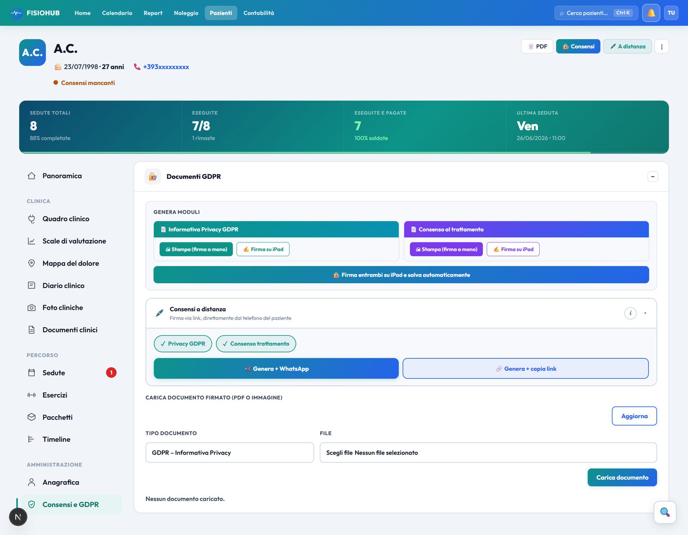Click the notification bell icon

[651, 13]
